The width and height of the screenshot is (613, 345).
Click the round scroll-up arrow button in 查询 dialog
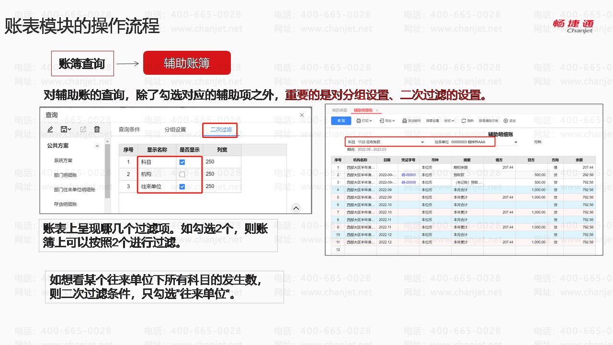296,208
